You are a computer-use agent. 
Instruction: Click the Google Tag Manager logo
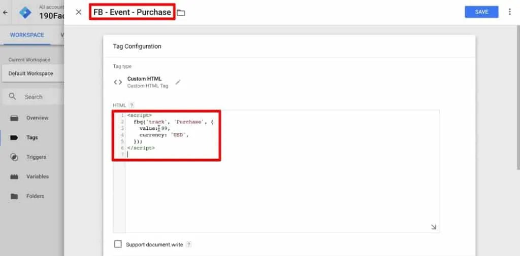point(25,13)
